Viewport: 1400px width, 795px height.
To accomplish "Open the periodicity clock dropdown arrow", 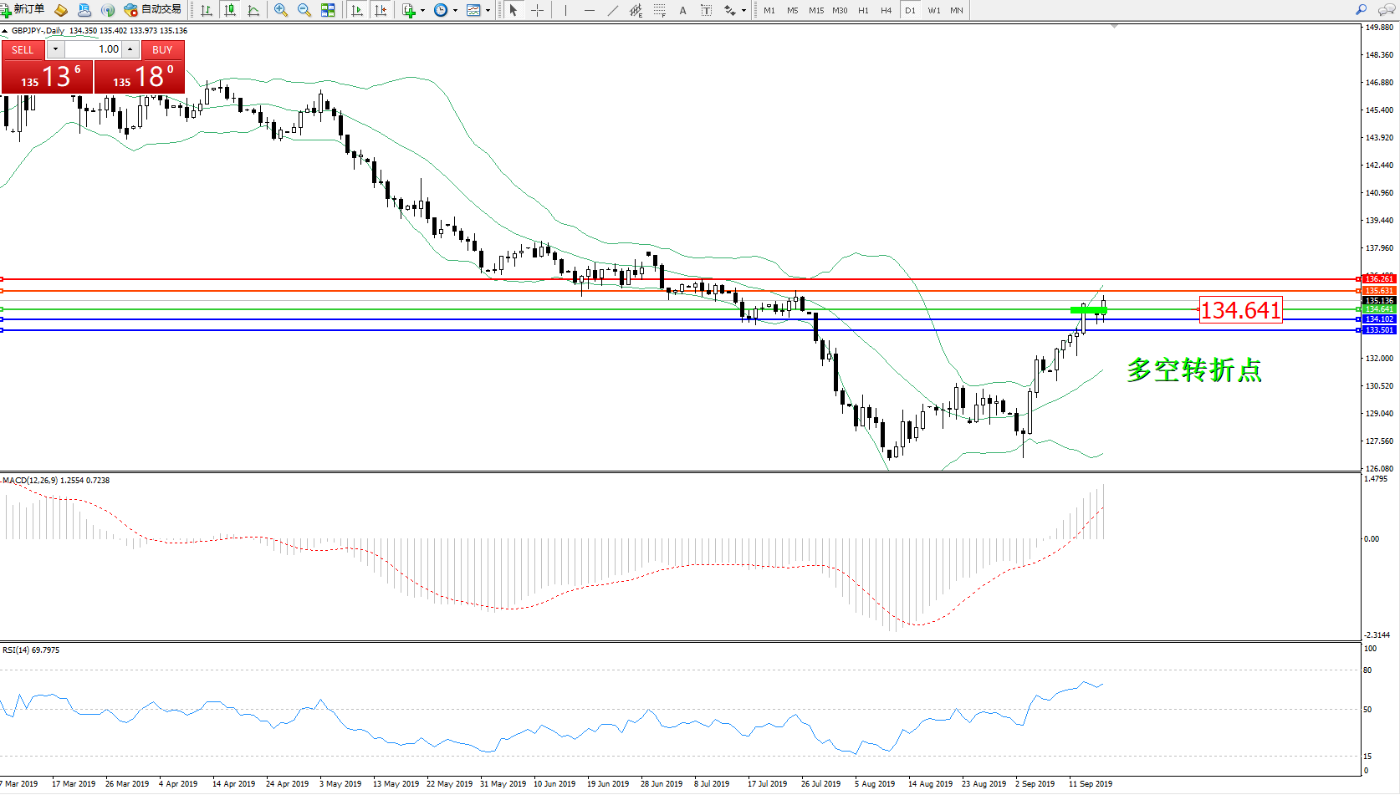I will (x=455, y=10).
